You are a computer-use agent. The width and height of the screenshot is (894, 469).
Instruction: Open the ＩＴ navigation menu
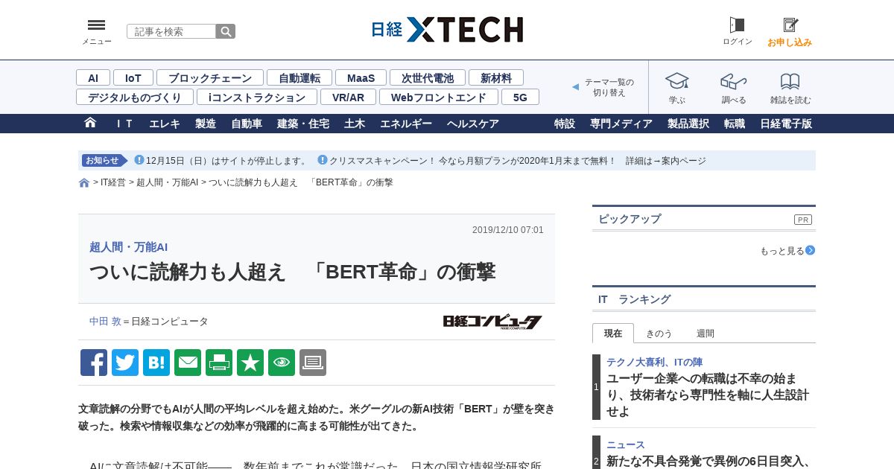(x=124, y=124)
